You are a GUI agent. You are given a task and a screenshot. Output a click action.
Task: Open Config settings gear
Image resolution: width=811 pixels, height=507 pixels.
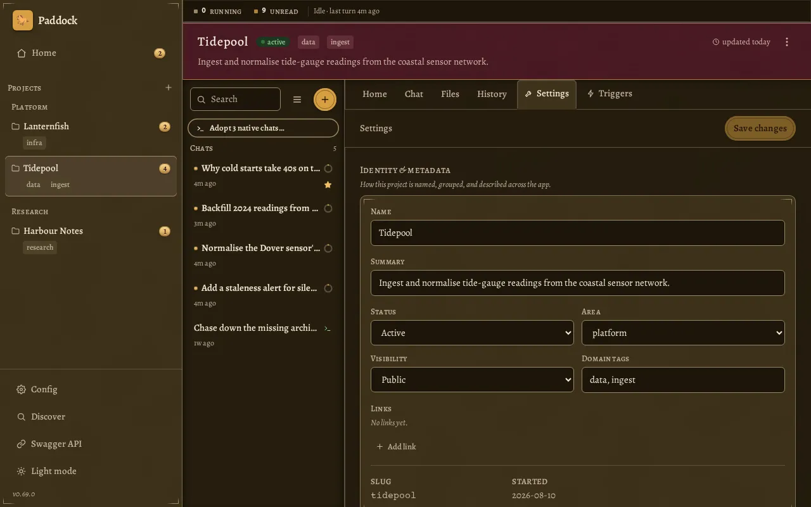[x=91, y=389]
